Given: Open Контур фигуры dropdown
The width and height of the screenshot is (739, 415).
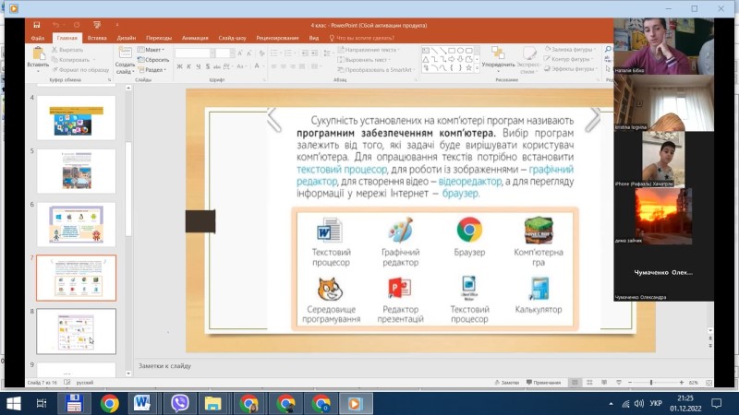Looking at the screenshot, I should (x=568, y=59).
